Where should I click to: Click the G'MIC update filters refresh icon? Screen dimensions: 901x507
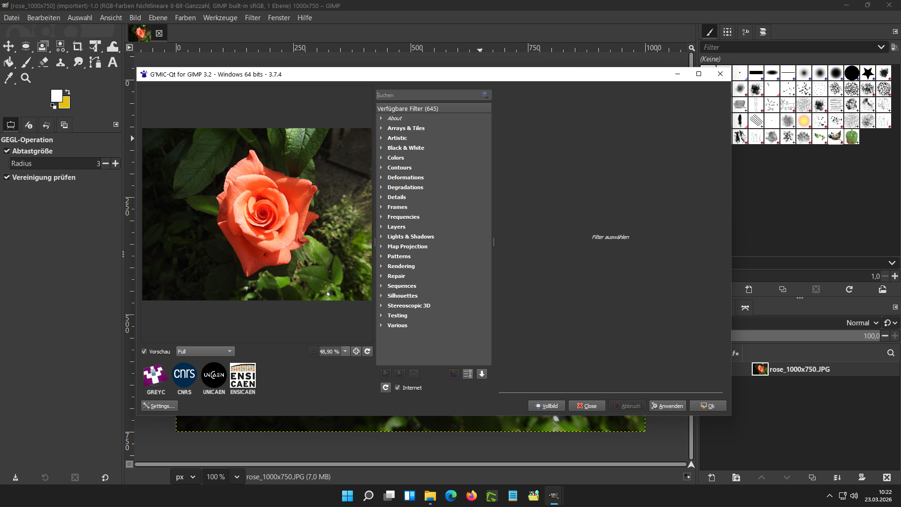(x=385, y=387)
